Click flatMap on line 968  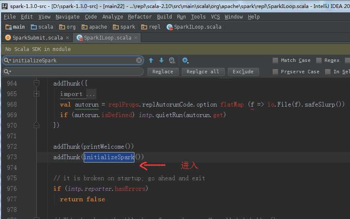pos(232,104)
